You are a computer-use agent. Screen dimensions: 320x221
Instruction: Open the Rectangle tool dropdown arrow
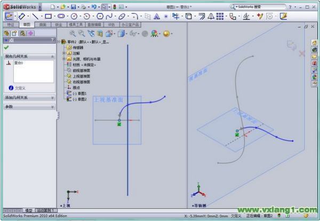click(x=54, y=17)
